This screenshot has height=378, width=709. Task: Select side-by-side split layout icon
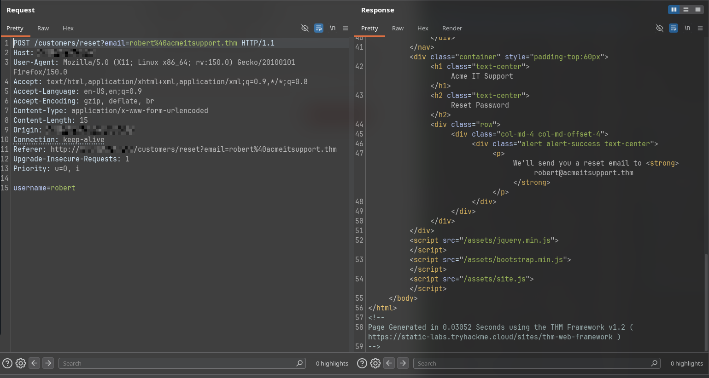pos(674,10)
